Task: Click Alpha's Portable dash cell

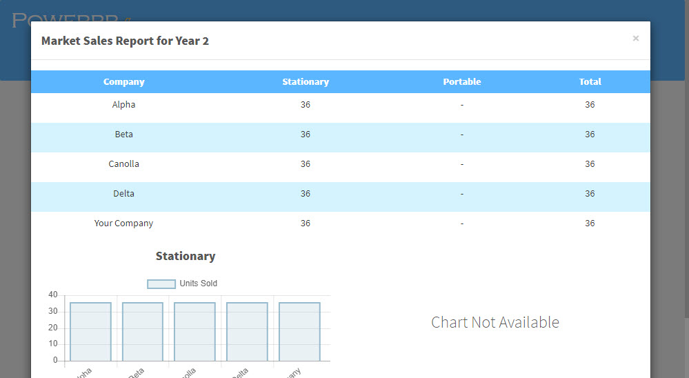Action: [462, 105]
